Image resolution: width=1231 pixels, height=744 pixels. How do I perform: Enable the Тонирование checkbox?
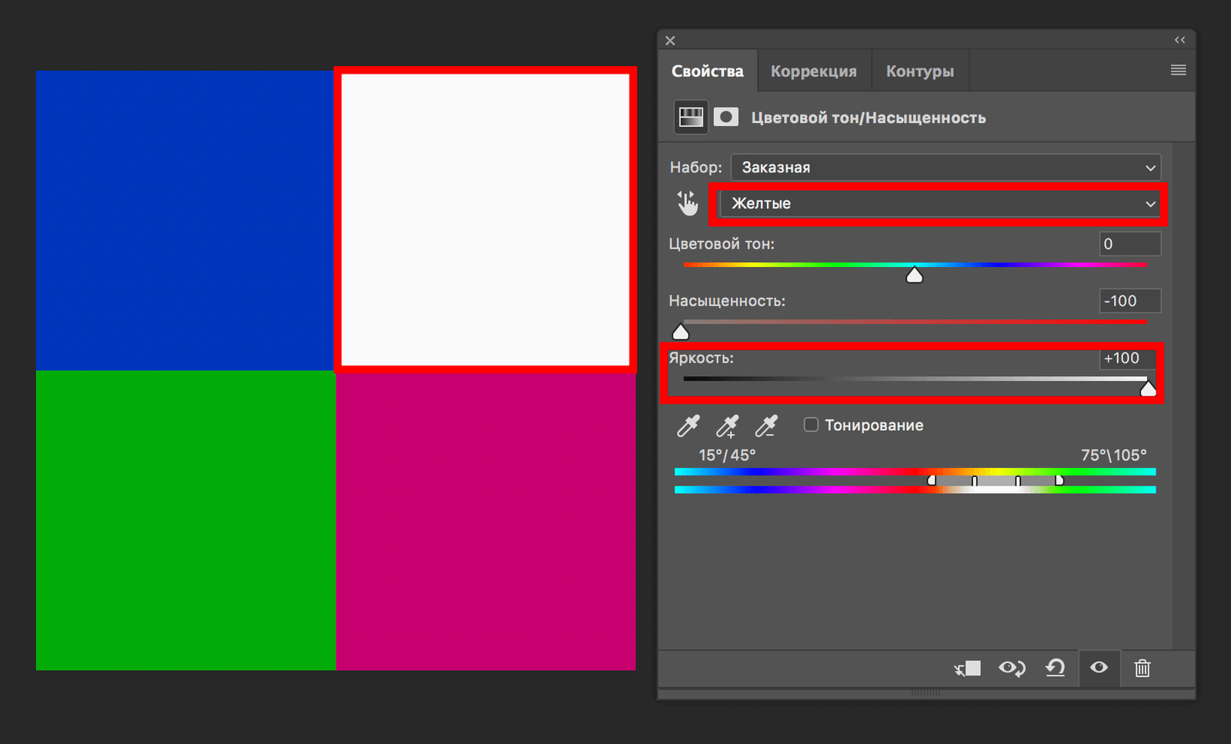pyautogui.click(x=811, y=425)
